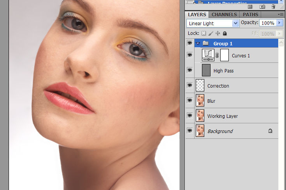Screen dimensions: 286x190
Task: Select the Working Layer thumbnail
Action: click(x=200, y=115)
